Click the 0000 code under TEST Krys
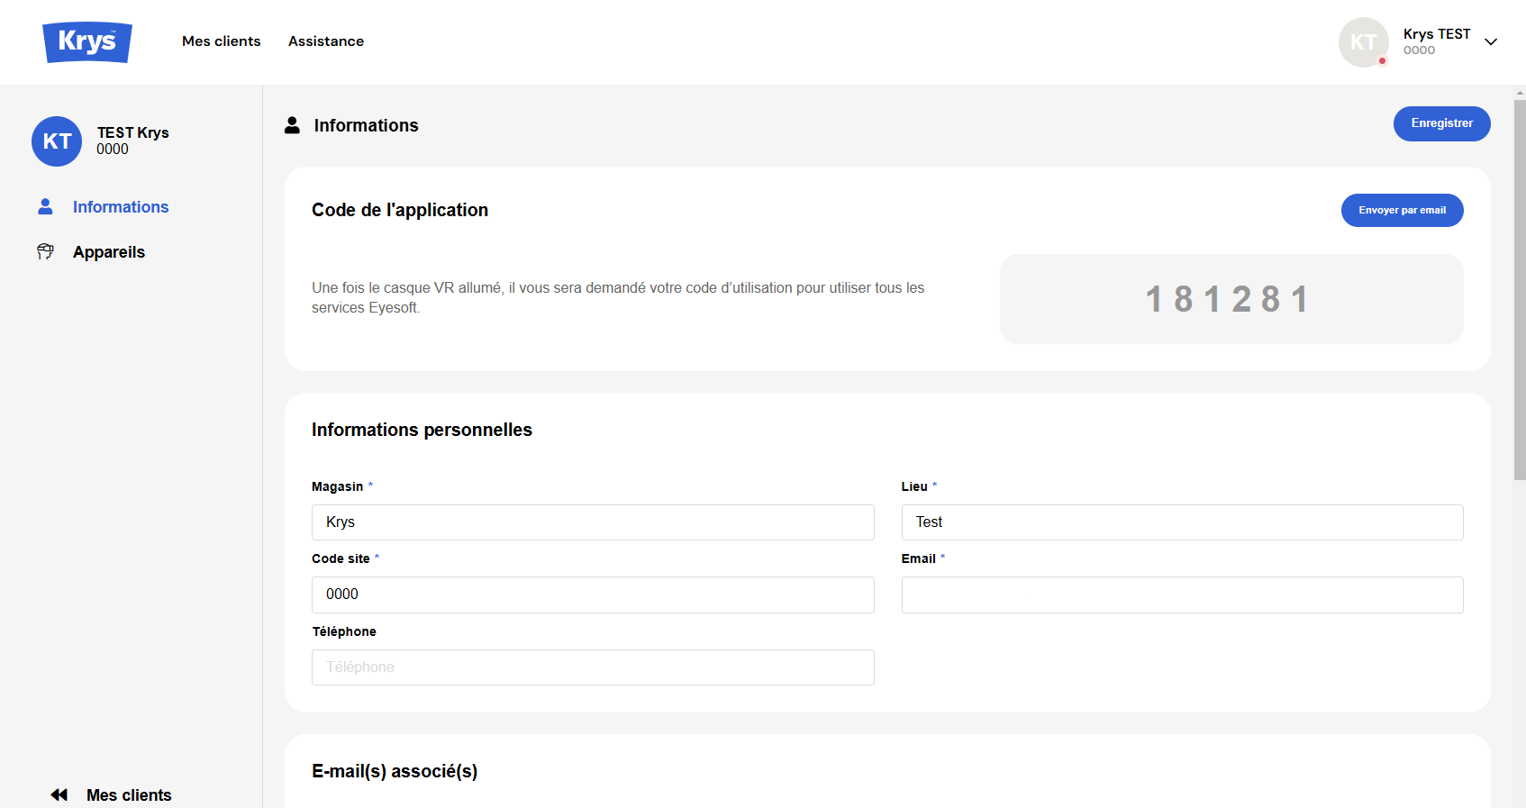The width and height of the screenshot is (1526, 808). click(x=113, y=150)
